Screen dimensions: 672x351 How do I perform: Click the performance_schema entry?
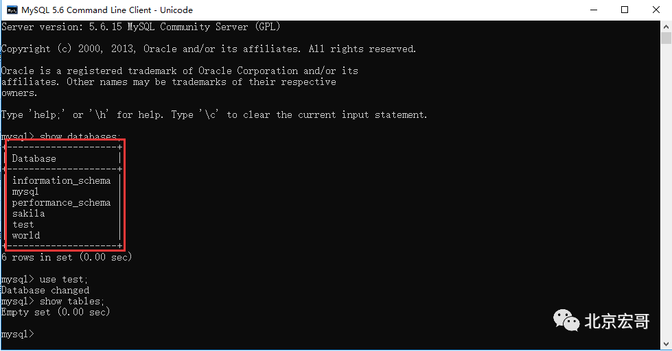click(61, 202)
